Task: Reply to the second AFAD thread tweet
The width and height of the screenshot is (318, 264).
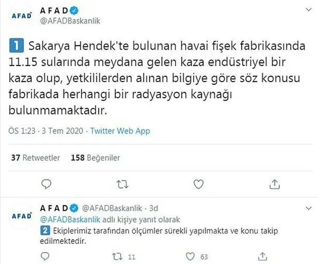Action: point(45,256)
